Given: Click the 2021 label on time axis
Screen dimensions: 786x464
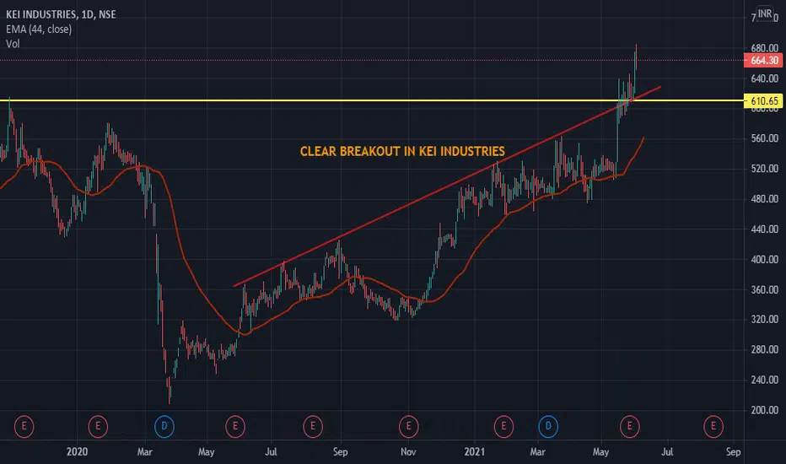Looking at the screenshot, I should pyautogui.click(x=474, y=451).
